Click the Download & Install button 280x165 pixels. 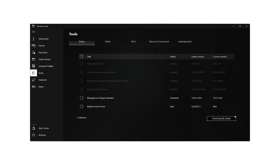coord(221,118)
